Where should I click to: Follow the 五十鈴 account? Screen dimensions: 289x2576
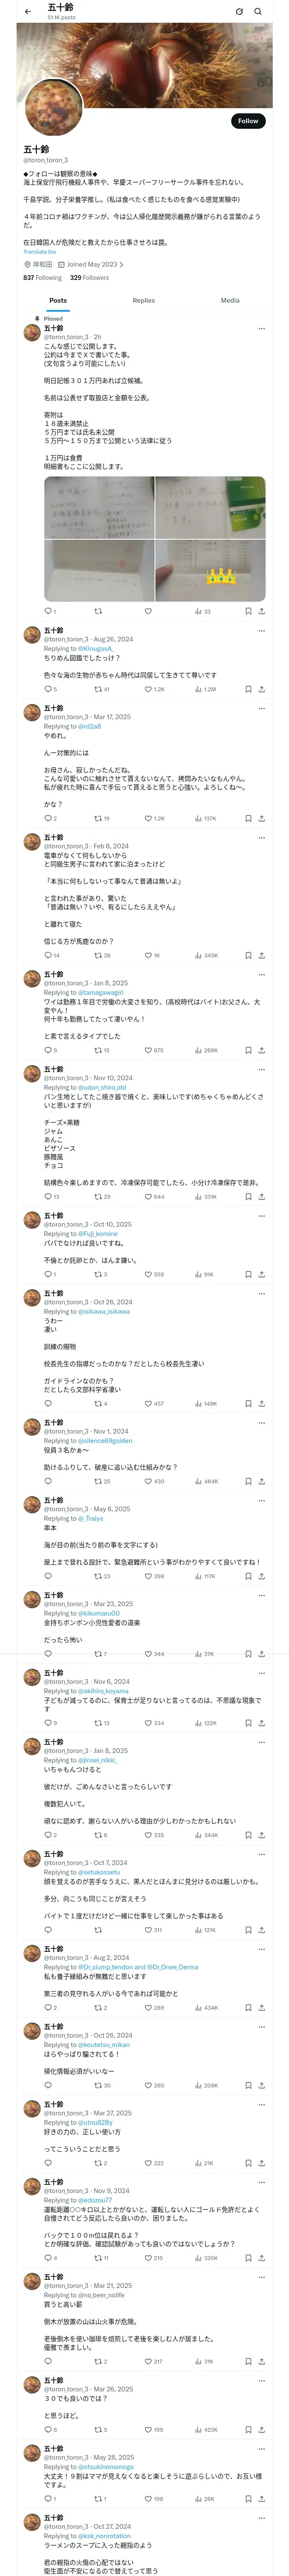tap(247, 121)
